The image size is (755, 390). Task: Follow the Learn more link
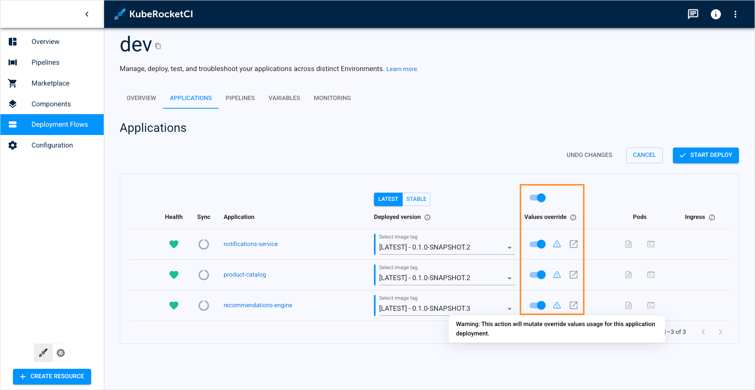tap(402, 69)
